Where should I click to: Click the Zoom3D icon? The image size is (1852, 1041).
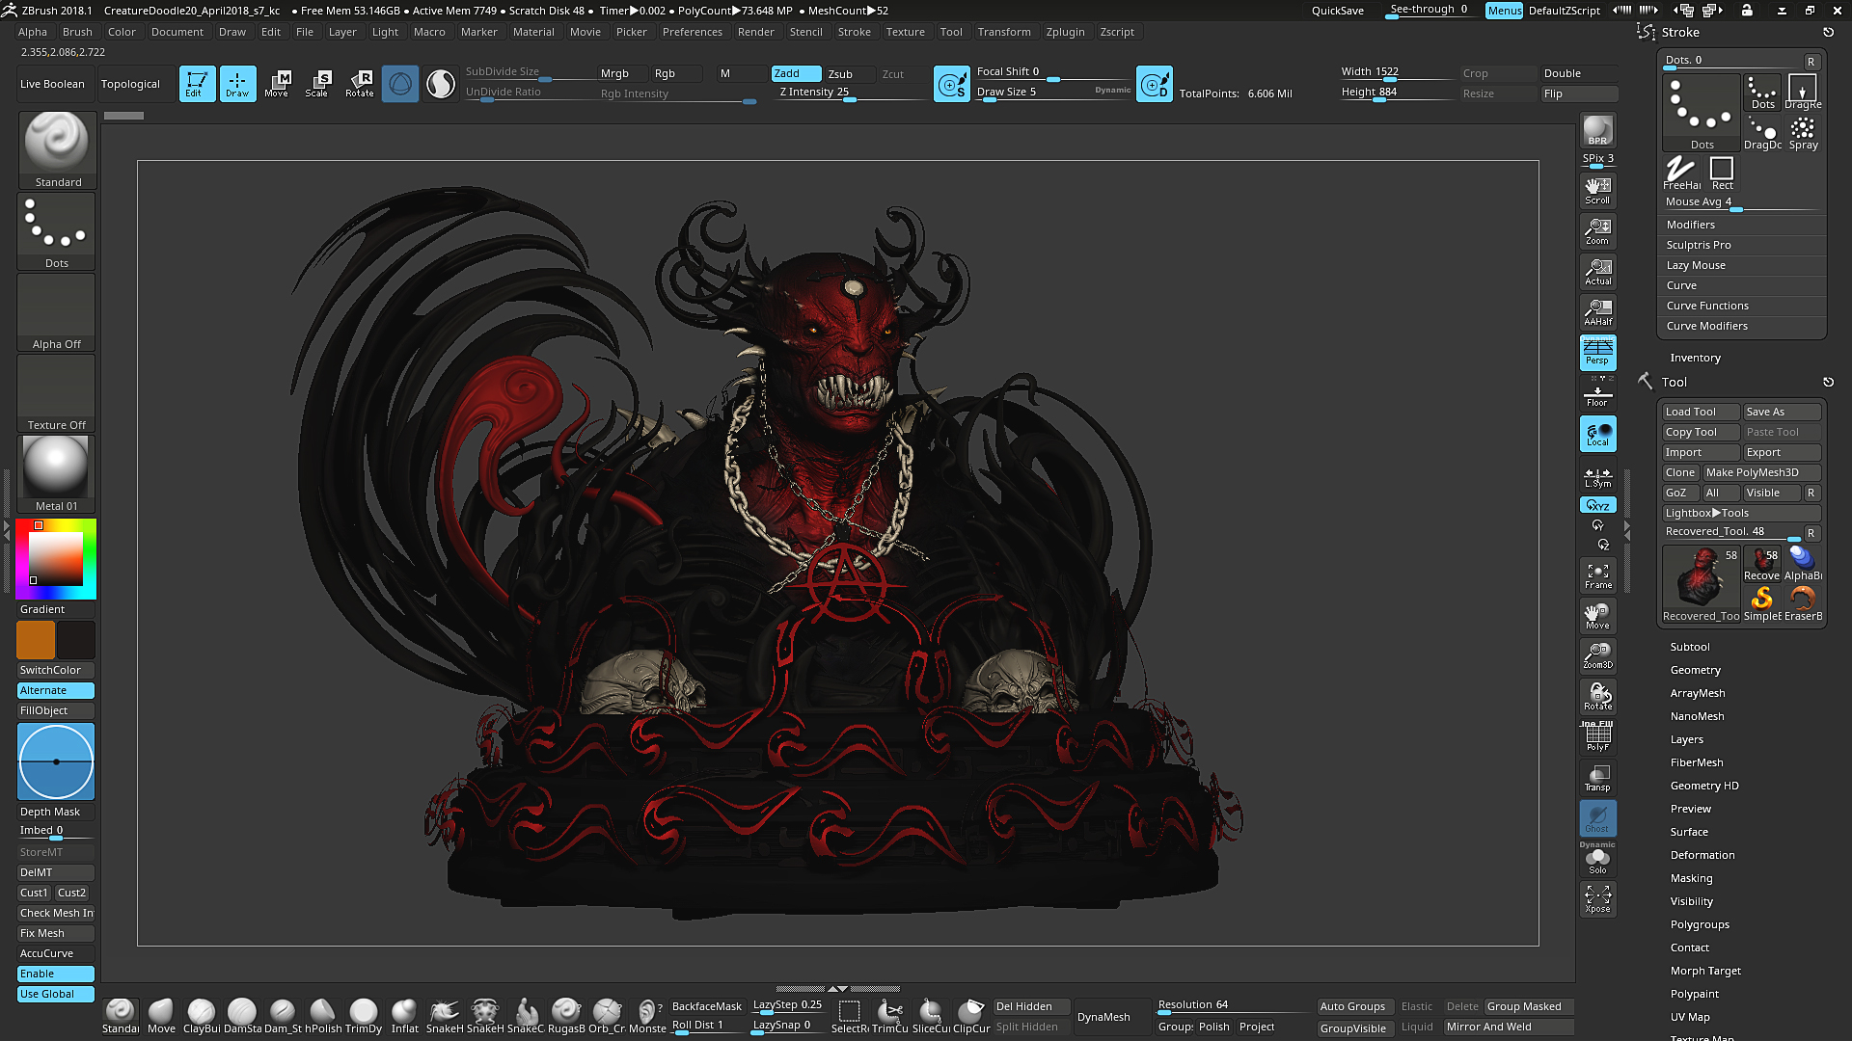(1597, 655)
